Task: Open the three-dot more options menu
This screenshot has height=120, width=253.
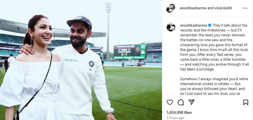Action: pos(245,8)
